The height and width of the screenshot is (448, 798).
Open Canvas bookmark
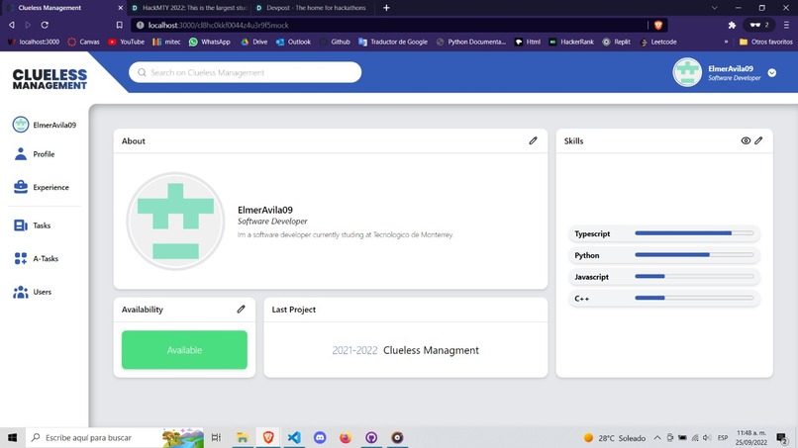click(84, 42)
